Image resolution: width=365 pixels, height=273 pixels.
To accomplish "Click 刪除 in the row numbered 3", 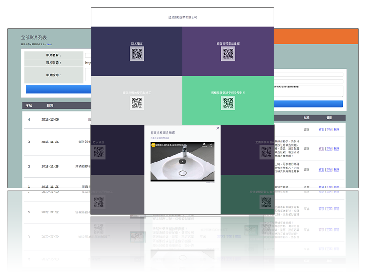I will coord(336,149).
